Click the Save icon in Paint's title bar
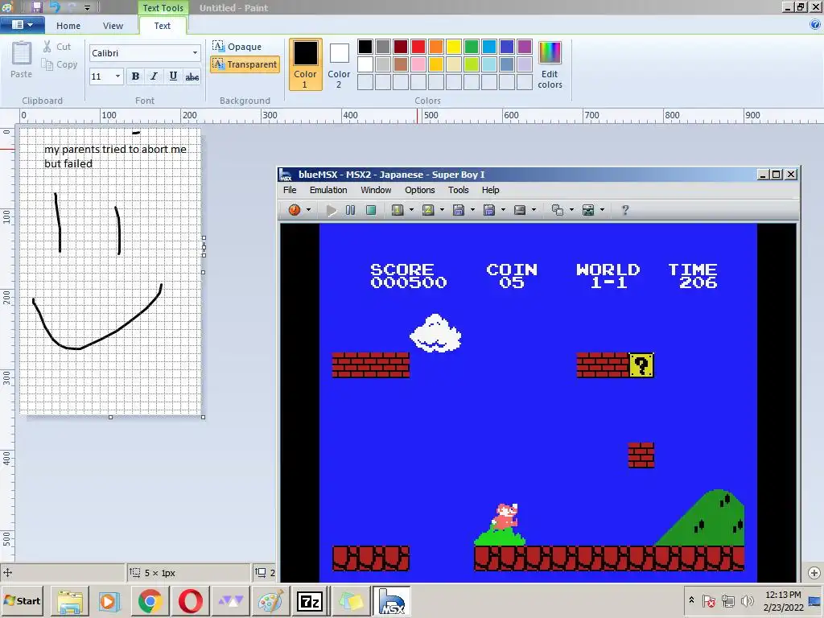The width and height of the screenshot is (824, 618). pyautogui.click(x=37, y=7)
